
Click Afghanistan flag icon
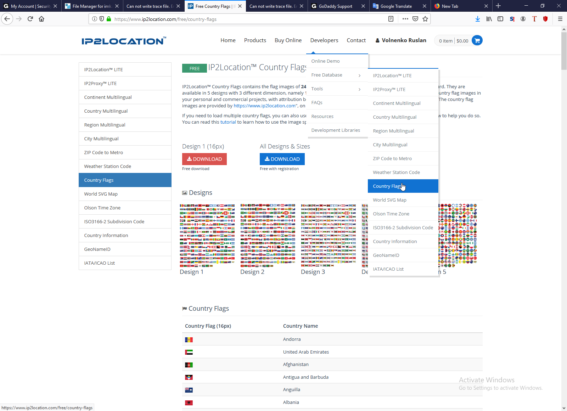[x=189, y=365]
